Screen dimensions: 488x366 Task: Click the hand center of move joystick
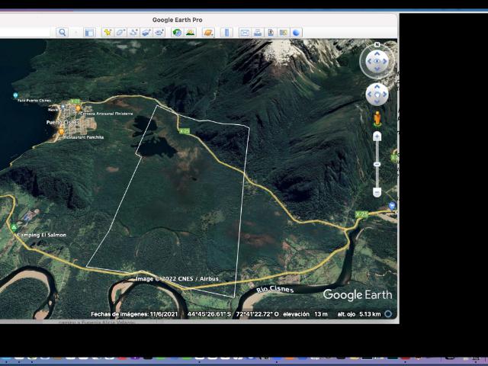(x=377, y=95)
